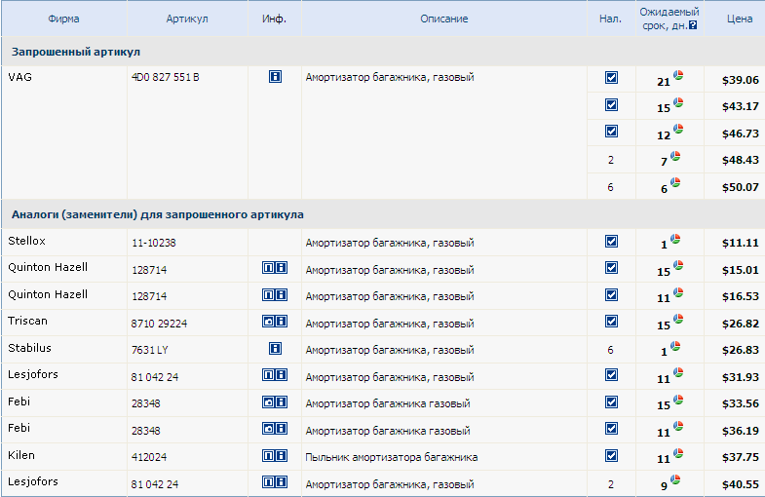The height and width of the screenshot is (497, 765).
Task: Click article number '4D0 827 551 B'
Action: [166, 77]
